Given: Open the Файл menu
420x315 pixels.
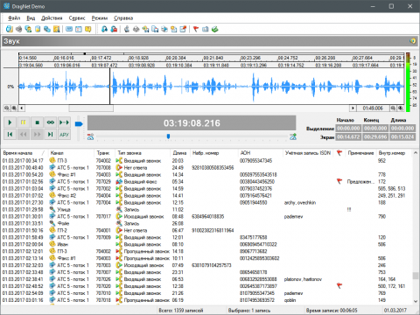Looking at the screenshot, I should [x=14, y=18].
